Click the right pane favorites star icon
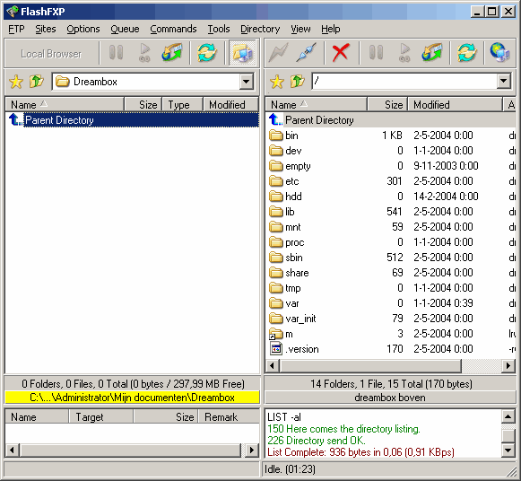The image size is (521, 481). (x=276, y=82)
